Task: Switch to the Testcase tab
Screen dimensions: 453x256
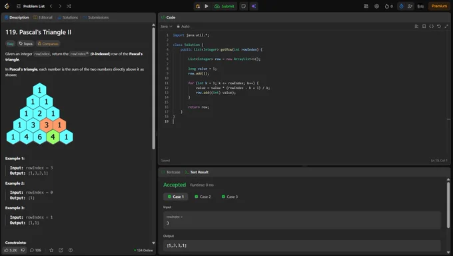Action: tap(171, 172)
